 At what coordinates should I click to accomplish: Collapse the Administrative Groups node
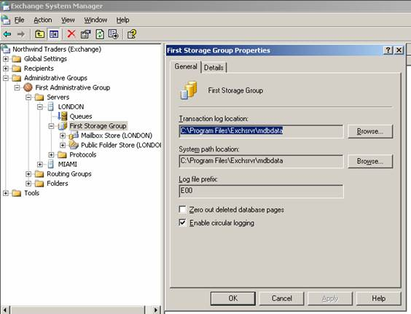6,78
